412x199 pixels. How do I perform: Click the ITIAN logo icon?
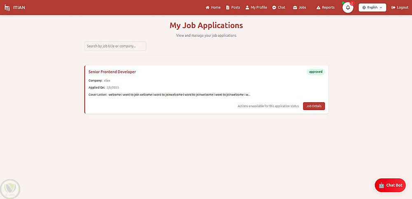click(x=7, y=7)
